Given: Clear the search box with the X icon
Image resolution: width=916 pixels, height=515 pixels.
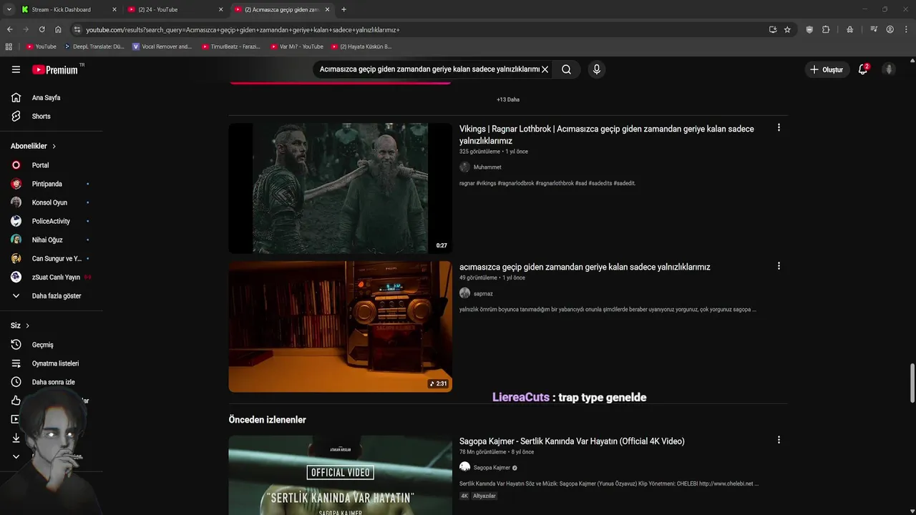Looking at the screenshot, I should point(545,69).
